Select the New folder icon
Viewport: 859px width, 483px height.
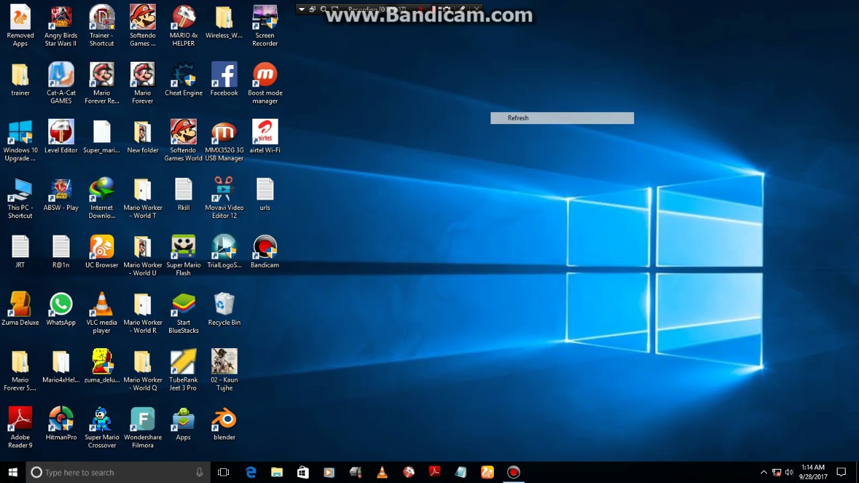143,138
